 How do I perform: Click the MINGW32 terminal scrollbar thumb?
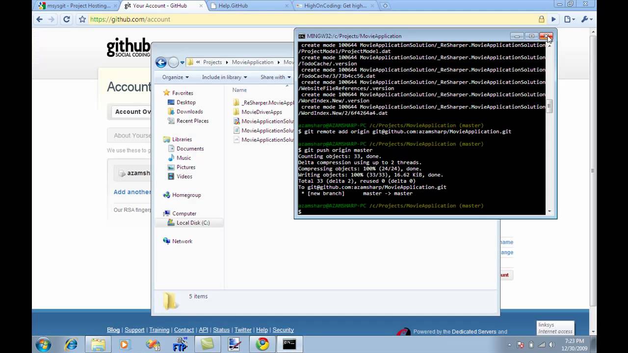(x=549, y=105)
